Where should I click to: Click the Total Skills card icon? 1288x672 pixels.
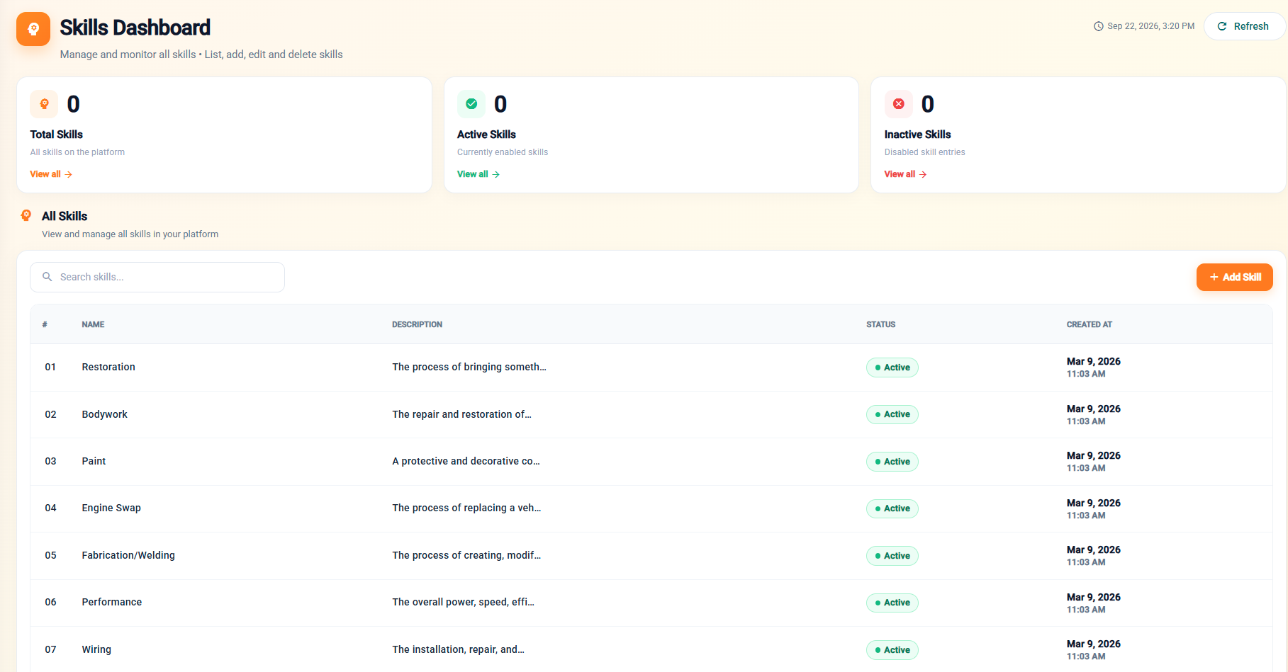44,104
